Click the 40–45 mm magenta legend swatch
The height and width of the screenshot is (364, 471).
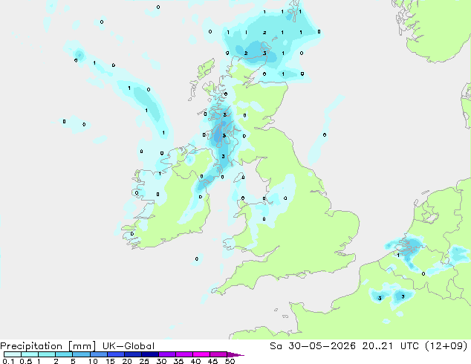pyautogui.click(x=201, y=354)
